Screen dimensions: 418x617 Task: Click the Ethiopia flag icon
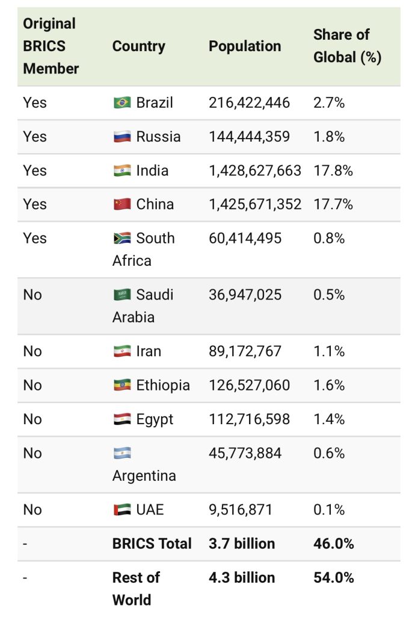121,385
